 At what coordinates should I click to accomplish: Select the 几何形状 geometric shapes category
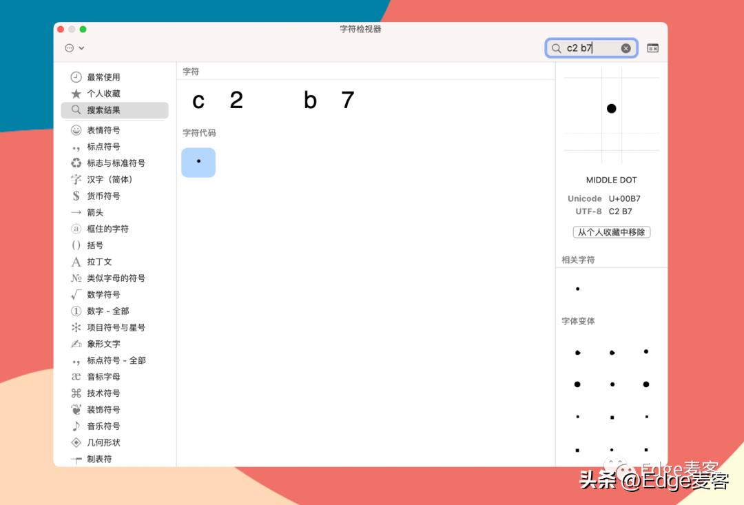(102, 442)
